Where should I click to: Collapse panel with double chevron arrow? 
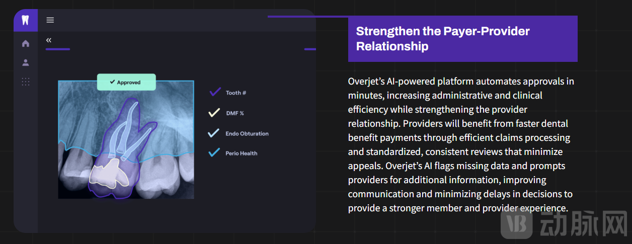click(x=49, y=40)
